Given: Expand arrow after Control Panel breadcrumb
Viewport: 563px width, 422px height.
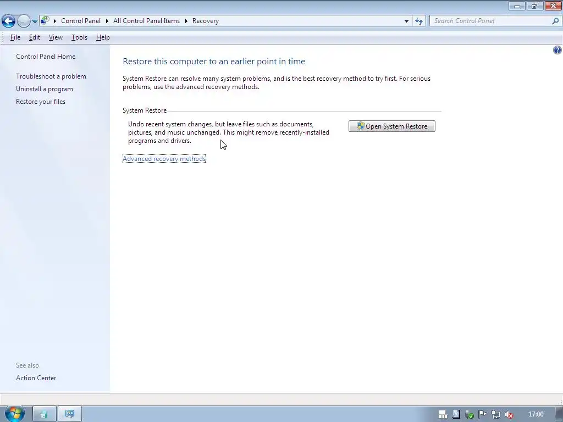Looking at the screenshot, I should tap(107, 21).
